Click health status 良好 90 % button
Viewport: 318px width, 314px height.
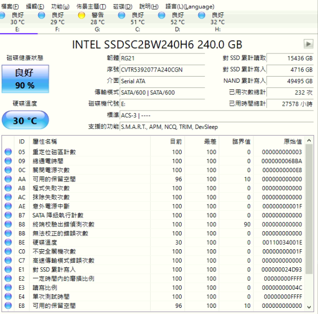[25, 79]
